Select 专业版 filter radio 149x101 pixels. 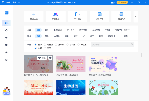78,44
